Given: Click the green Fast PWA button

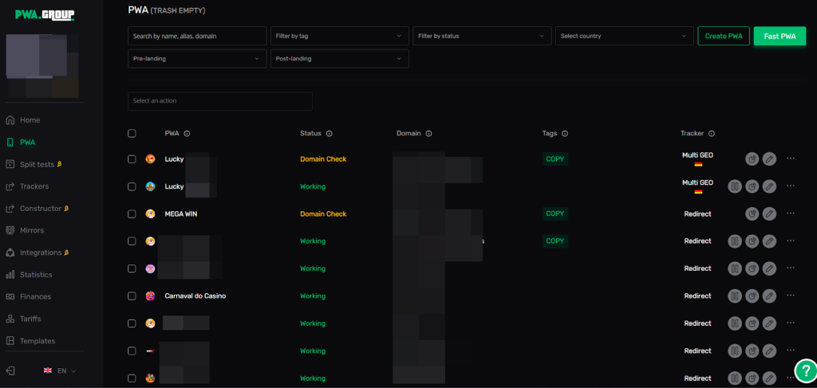Looking at the screenshot, I should (x=779, y=36).
